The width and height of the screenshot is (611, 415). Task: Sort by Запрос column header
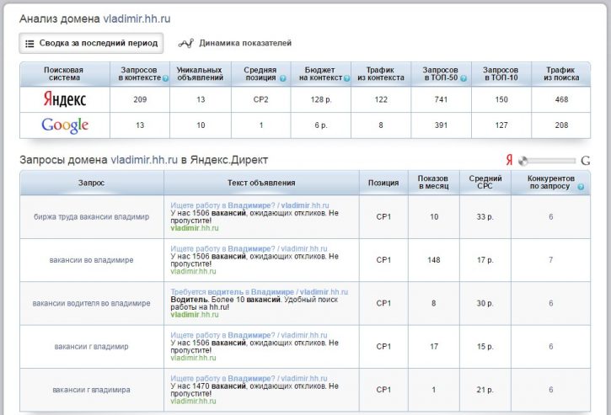click(92, 183)
